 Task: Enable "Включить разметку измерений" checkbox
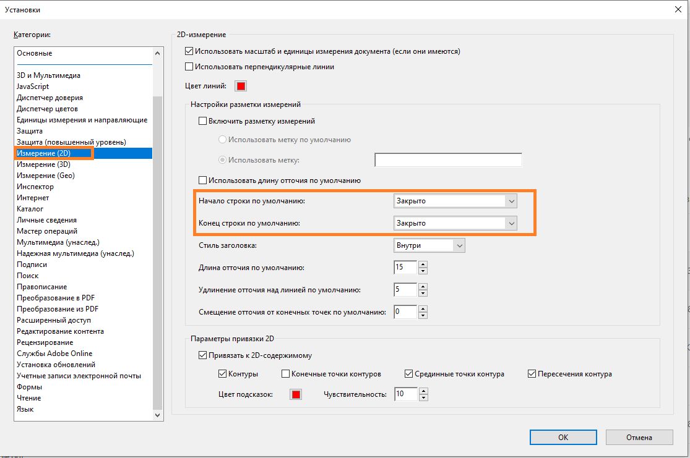pos(203,121)
